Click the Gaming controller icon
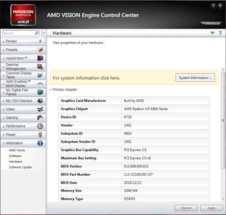 (x=40, y=118)
